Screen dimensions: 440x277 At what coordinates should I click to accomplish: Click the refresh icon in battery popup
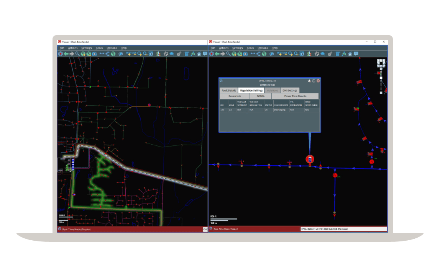[x=221, y=81]
